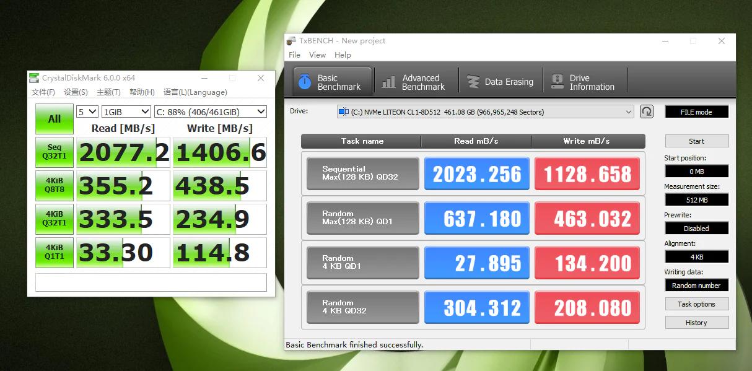The height and width of the screenshot is (371, 752).
Task: Switch to the Basic Benchmark tab
Action: [333, 82]
